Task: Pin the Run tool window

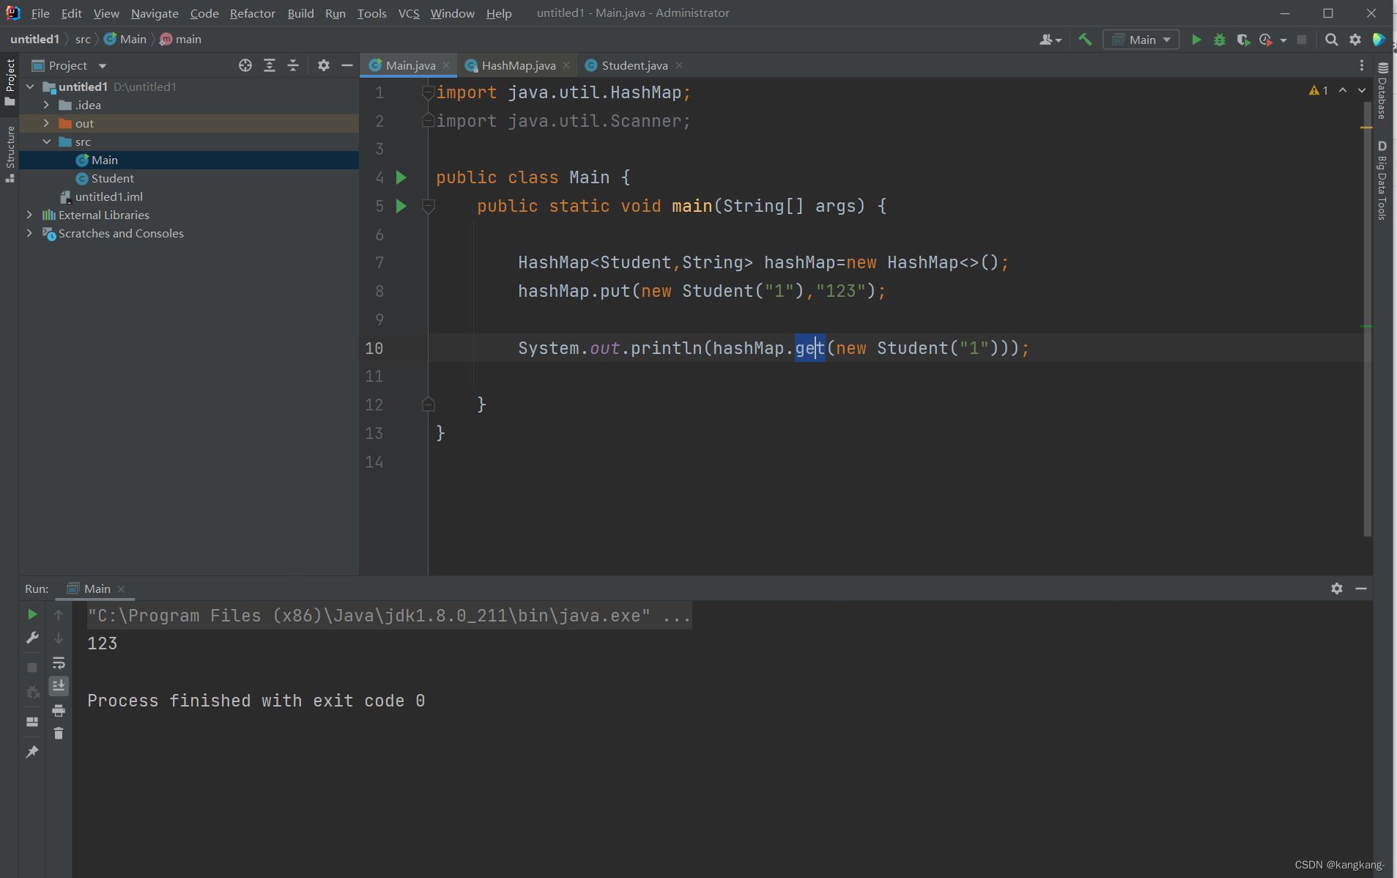Action: point(32,752)
